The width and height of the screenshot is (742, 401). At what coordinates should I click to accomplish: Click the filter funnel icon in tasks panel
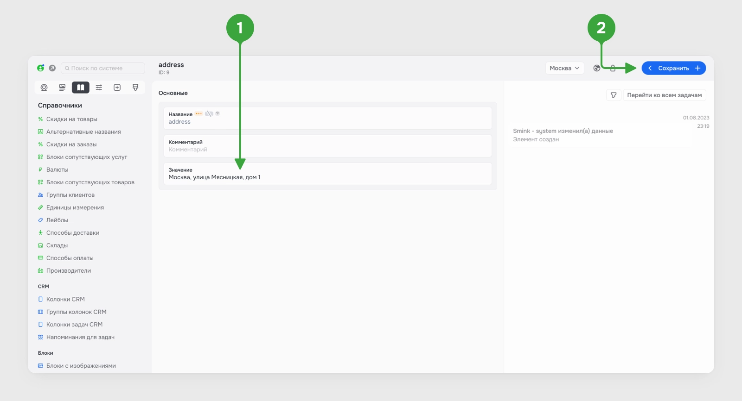coord(614,95)
